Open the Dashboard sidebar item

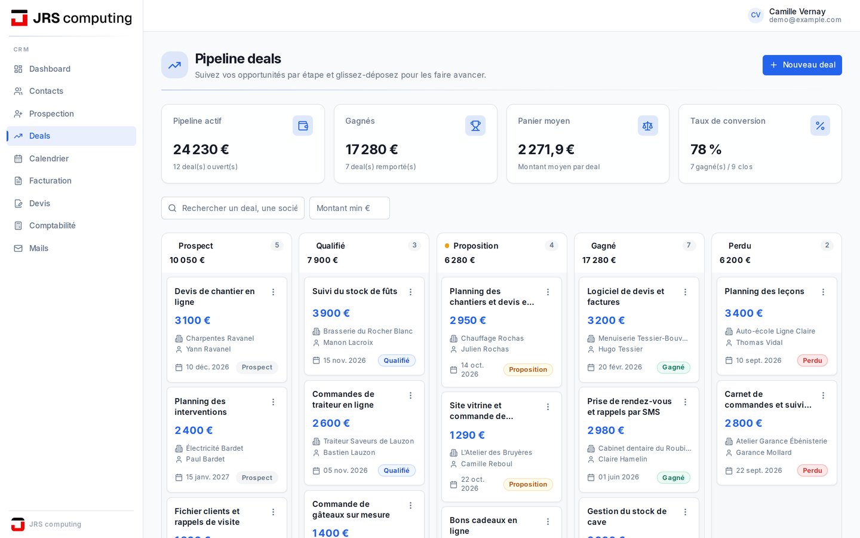click(x=71, y=69)
